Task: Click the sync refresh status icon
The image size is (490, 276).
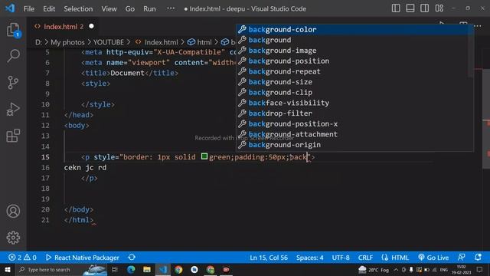Action: 132,258
